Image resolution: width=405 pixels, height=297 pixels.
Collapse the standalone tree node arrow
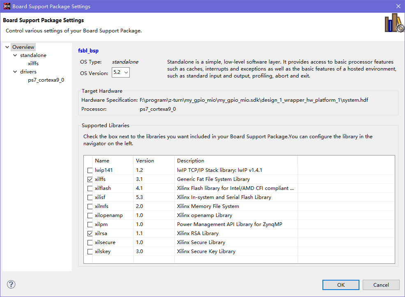15,55
